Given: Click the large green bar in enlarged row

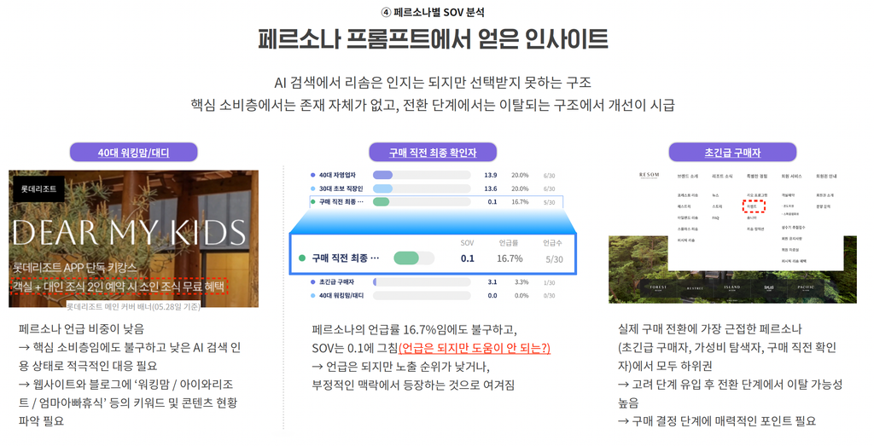Looking at the screenshot, I should 405,258.
